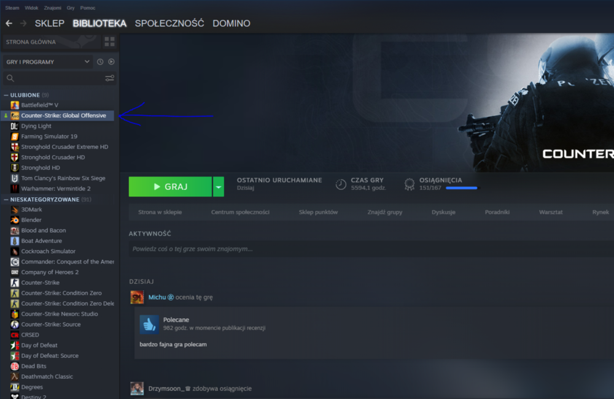This screenshot has height=399, width=614.
Task: Click the Vermintide 2 game icon
Action: [15, 189]
